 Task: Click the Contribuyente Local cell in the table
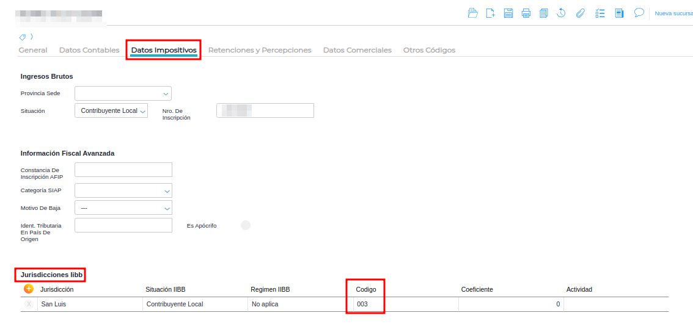(x=196, y=304)
